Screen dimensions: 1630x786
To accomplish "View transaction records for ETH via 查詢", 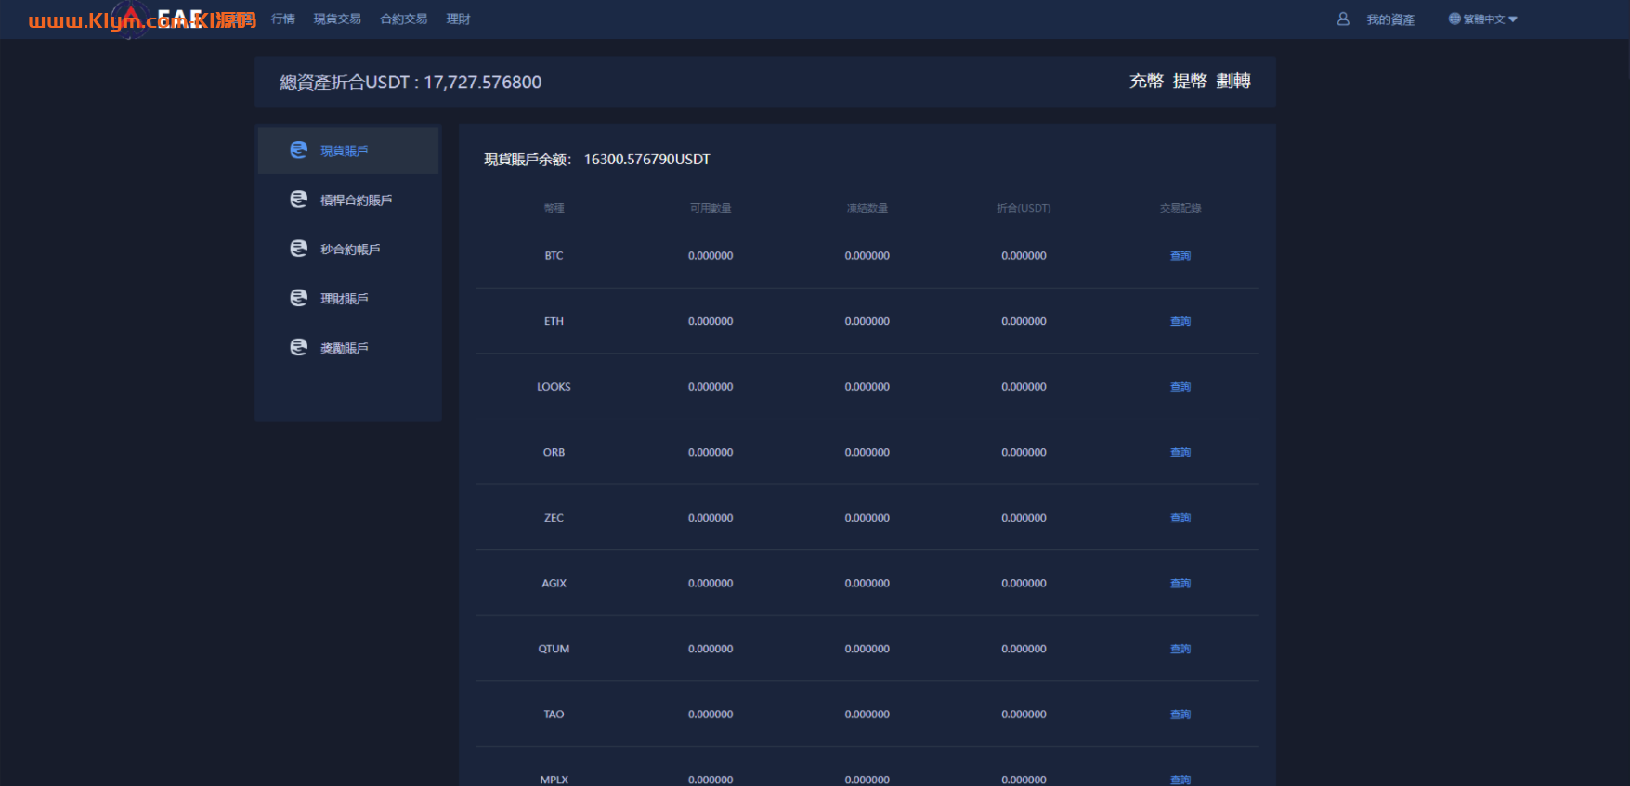I will point(1180,321).
